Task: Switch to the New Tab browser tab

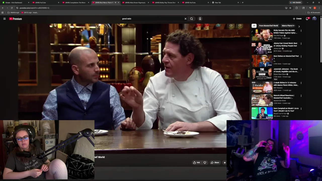Action: [225, 3]
